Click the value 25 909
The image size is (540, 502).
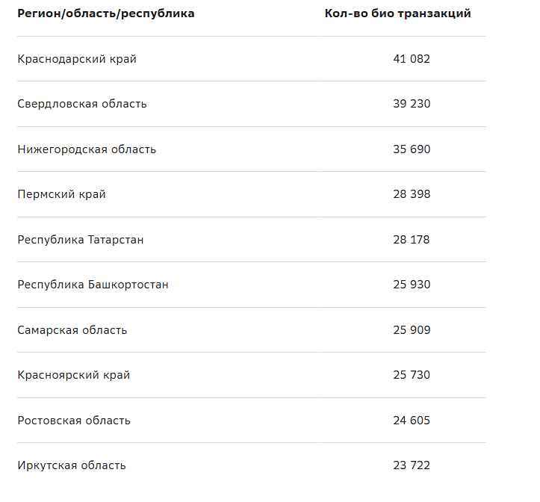(412, 329)
